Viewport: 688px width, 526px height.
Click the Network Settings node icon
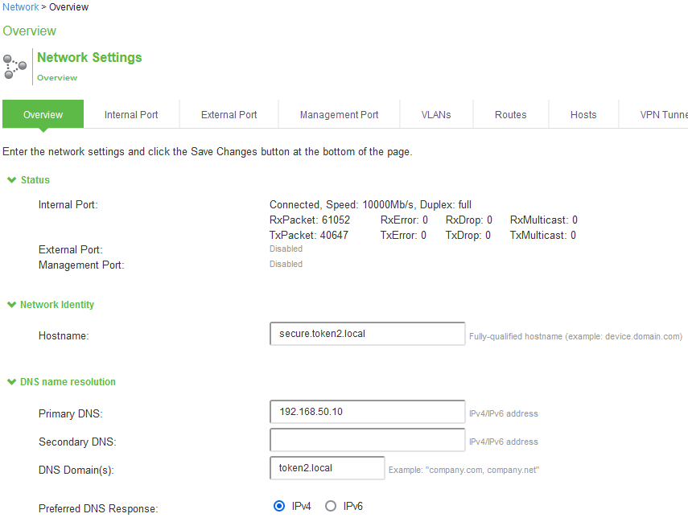pyautogui.click(x=14, y=66)
